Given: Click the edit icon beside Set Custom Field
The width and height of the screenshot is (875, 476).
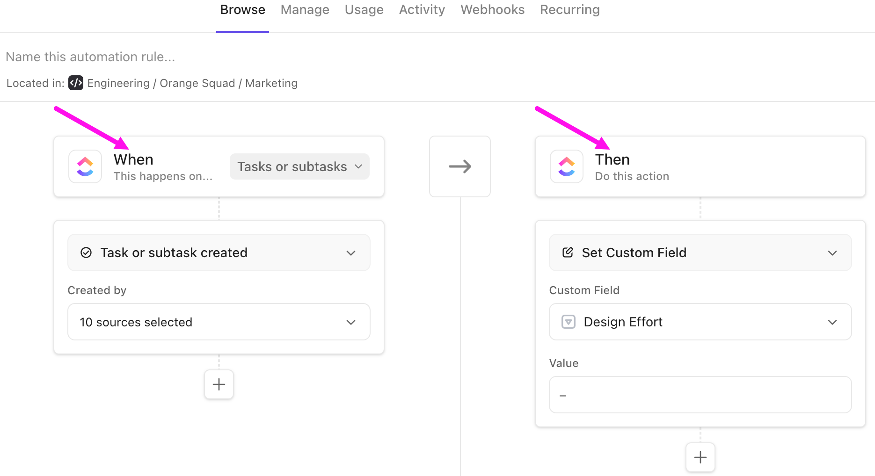Looking at the screenshot, I should click(x=568, y=252).
